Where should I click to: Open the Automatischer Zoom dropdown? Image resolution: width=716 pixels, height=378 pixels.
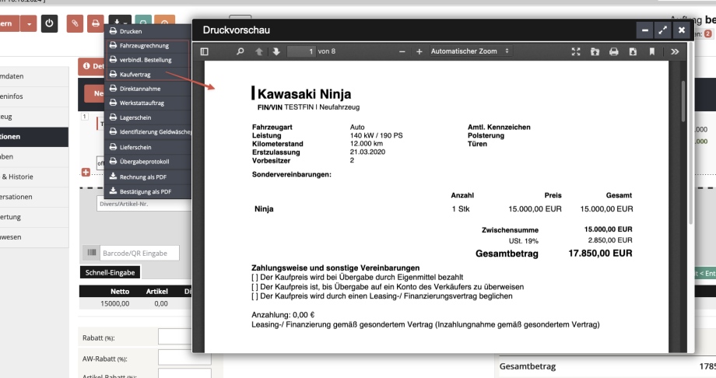tap(469, 51)
